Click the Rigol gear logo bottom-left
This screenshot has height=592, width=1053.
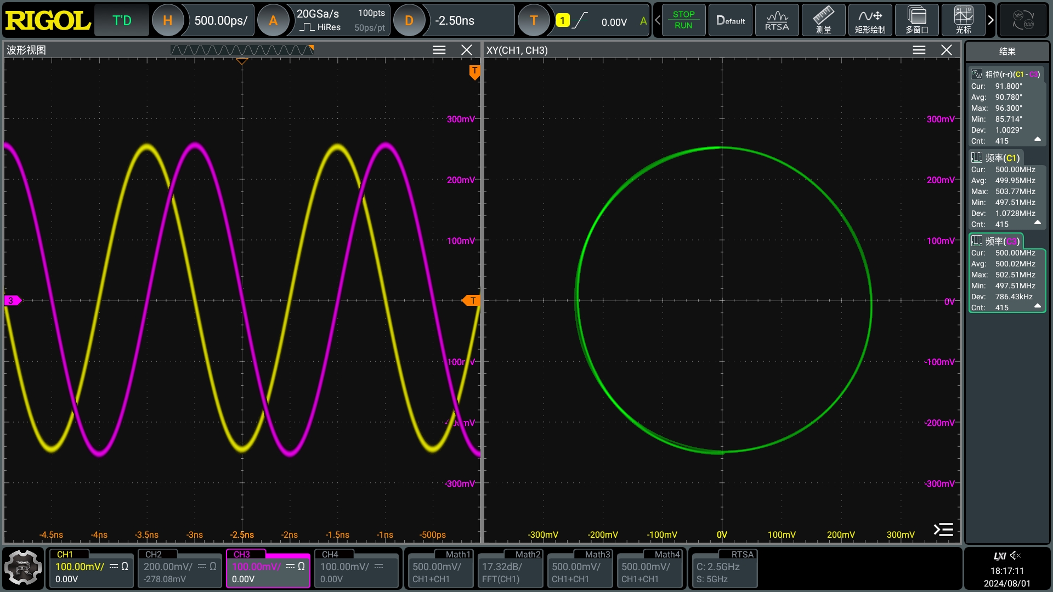[x=22, y=568]
